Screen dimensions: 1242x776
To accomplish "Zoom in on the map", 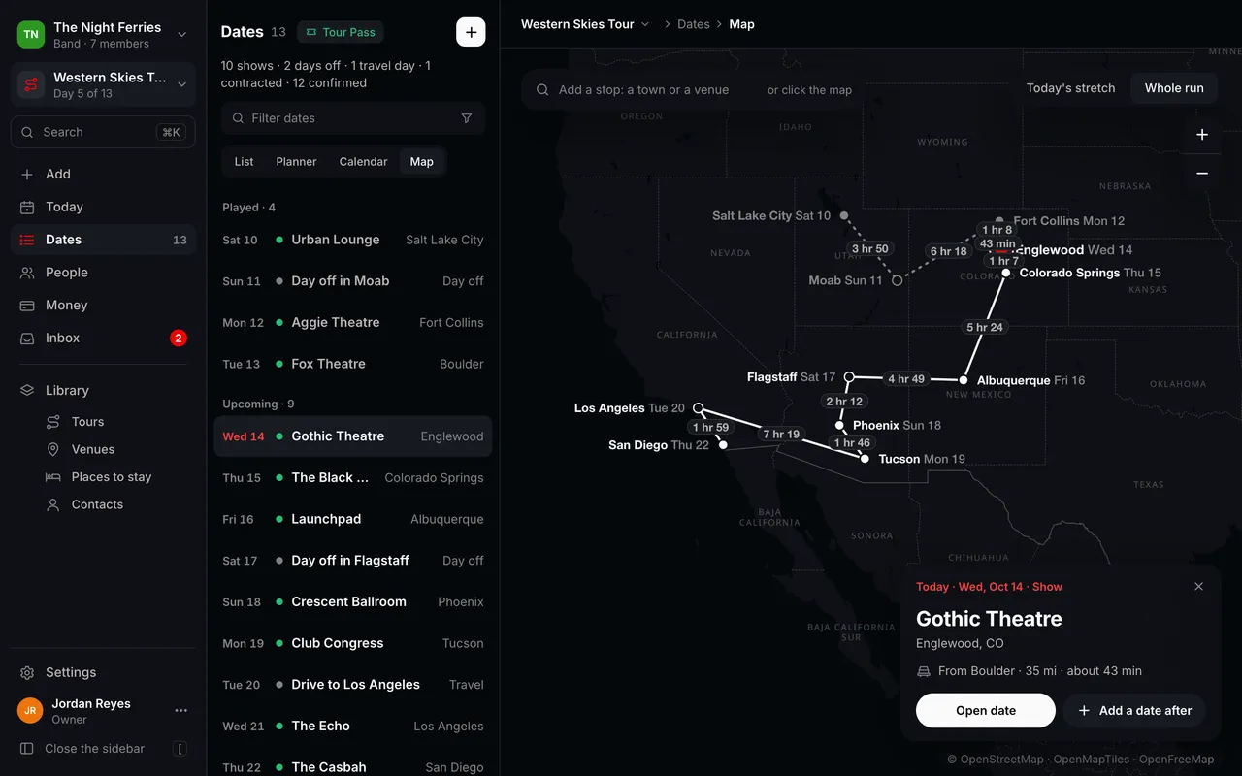I will (x=1202, y=135).
